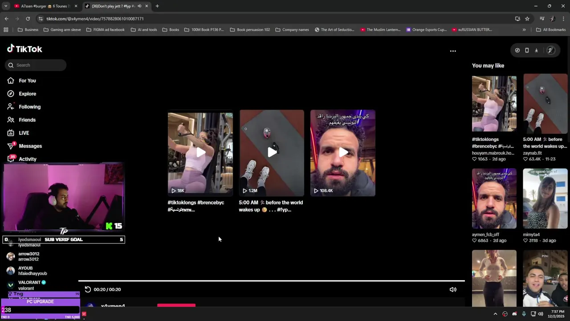This screenshot has height=321, width=570.
Task: Click the TikTok search field
Action: (36, 65)
